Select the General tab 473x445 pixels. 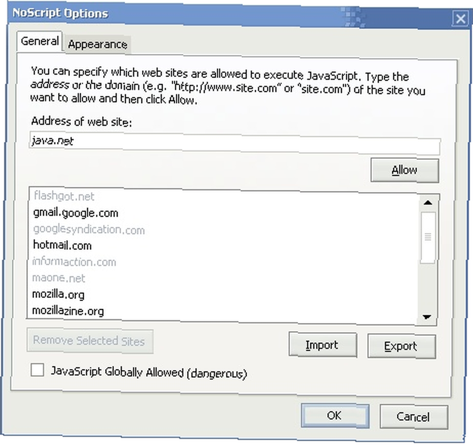click(40, 41)
